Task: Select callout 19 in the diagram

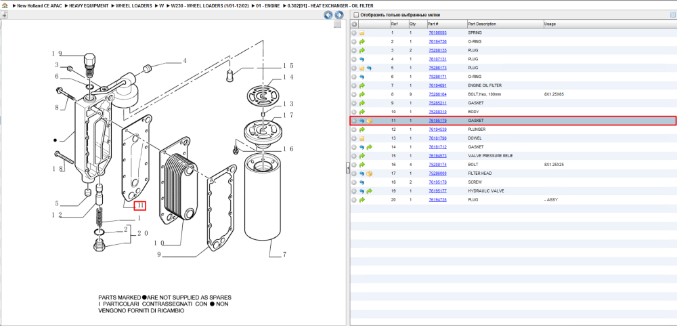Action: (57, 54)
